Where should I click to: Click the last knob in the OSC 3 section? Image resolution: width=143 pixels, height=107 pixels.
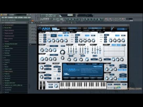coord(123,41)
